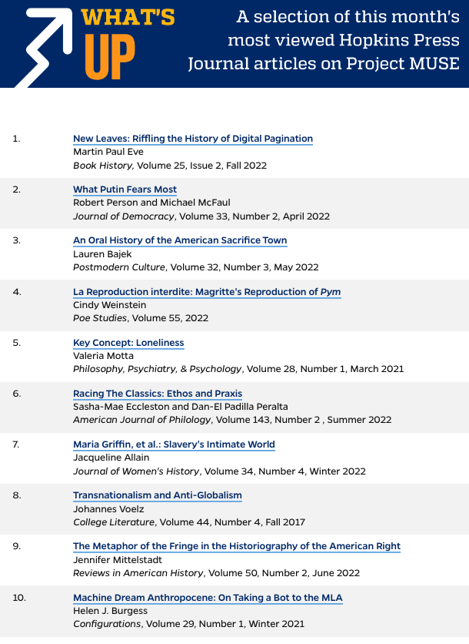
Task: Open "La Reproduction interdite" Magritte article link
Action: pyautogui.click(x=207, y=292)
